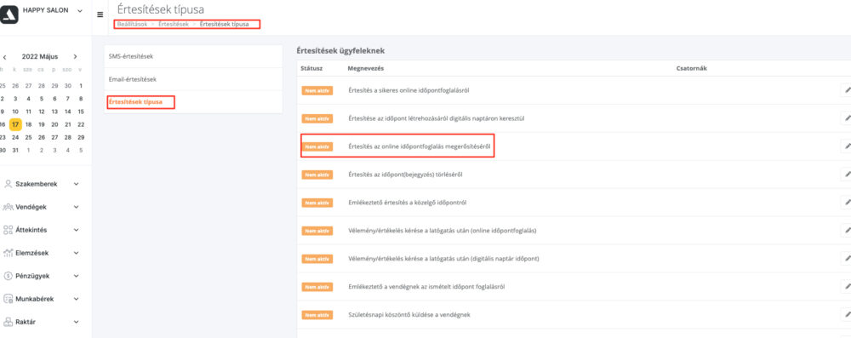Expand the Pénzügyek menu chevron
Image resolution: width=851 pixels, height=338 pixels.
76,276
